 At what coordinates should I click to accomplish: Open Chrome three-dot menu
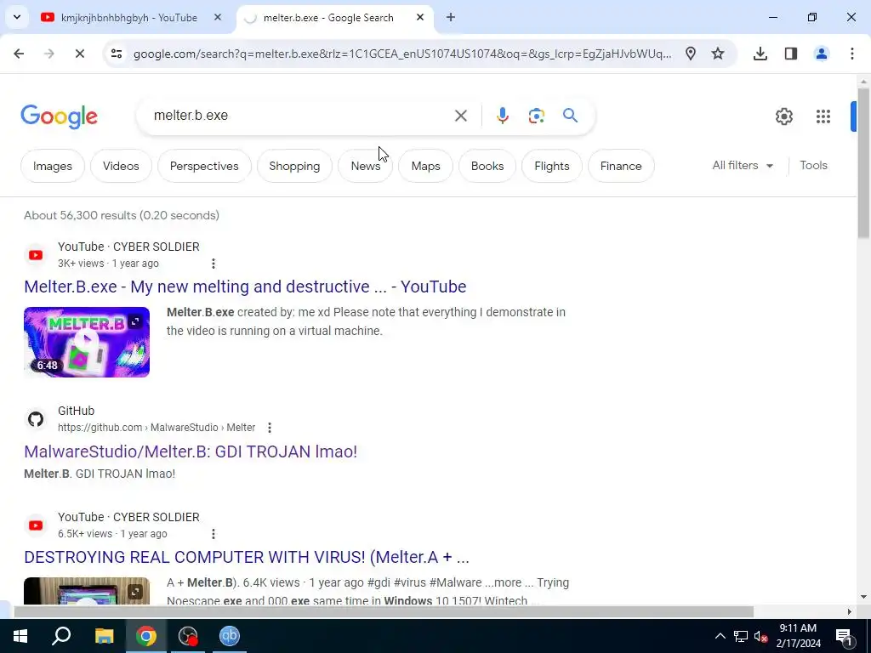tap(852, 54)
